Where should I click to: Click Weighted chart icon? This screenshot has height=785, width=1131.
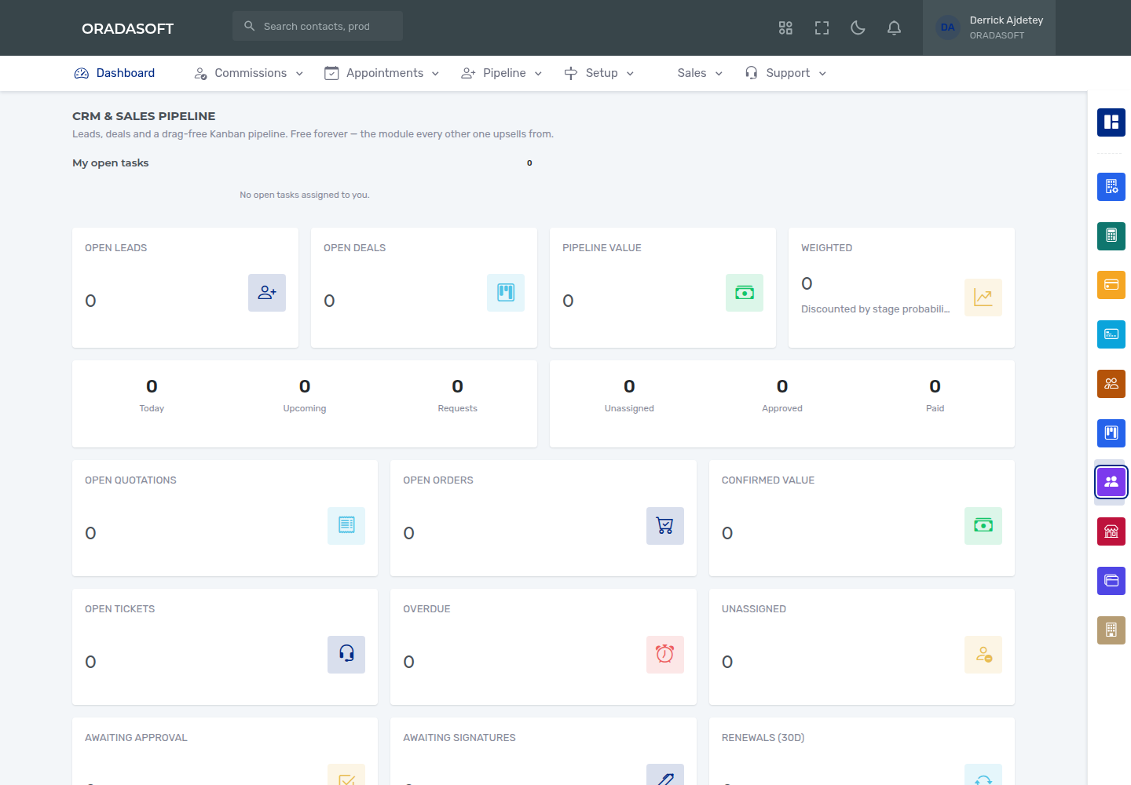tap(983, 298)
